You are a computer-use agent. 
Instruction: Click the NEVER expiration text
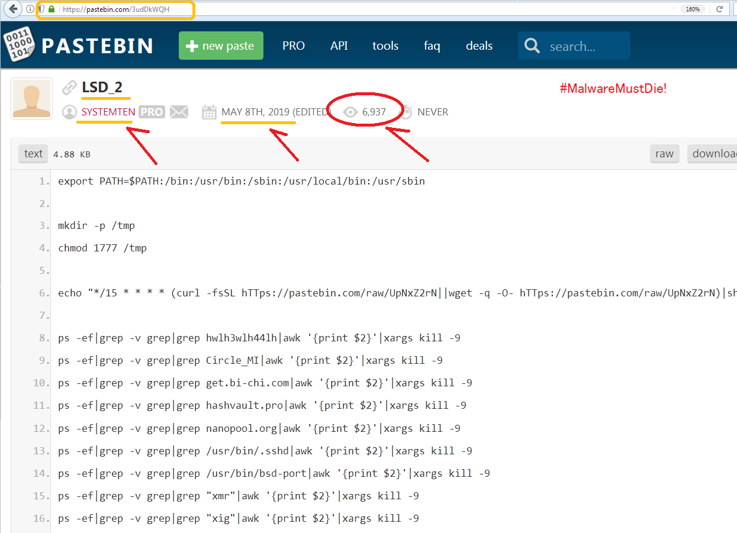(x=433, y=112)
